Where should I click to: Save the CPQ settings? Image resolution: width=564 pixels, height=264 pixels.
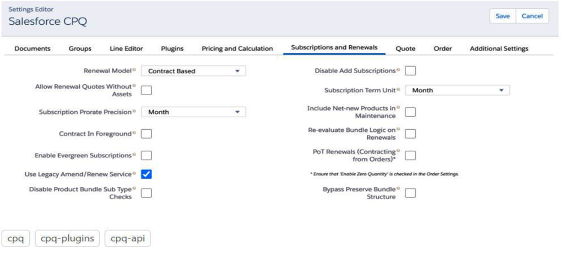502,16
